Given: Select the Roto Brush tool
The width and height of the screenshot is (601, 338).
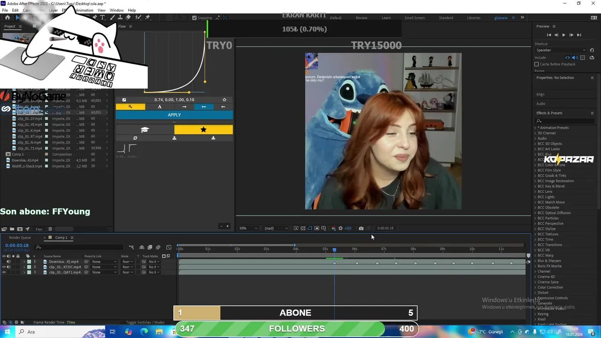Looking at the screenshot, I should point(138,17).
